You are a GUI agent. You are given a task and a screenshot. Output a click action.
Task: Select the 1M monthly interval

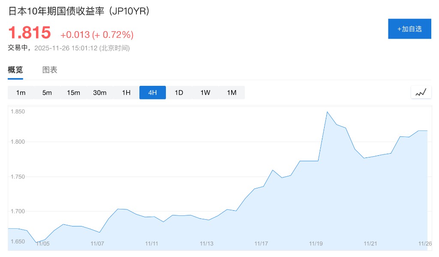232,93
